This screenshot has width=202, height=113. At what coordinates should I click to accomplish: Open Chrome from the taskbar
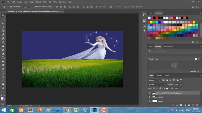coord(67,110)
